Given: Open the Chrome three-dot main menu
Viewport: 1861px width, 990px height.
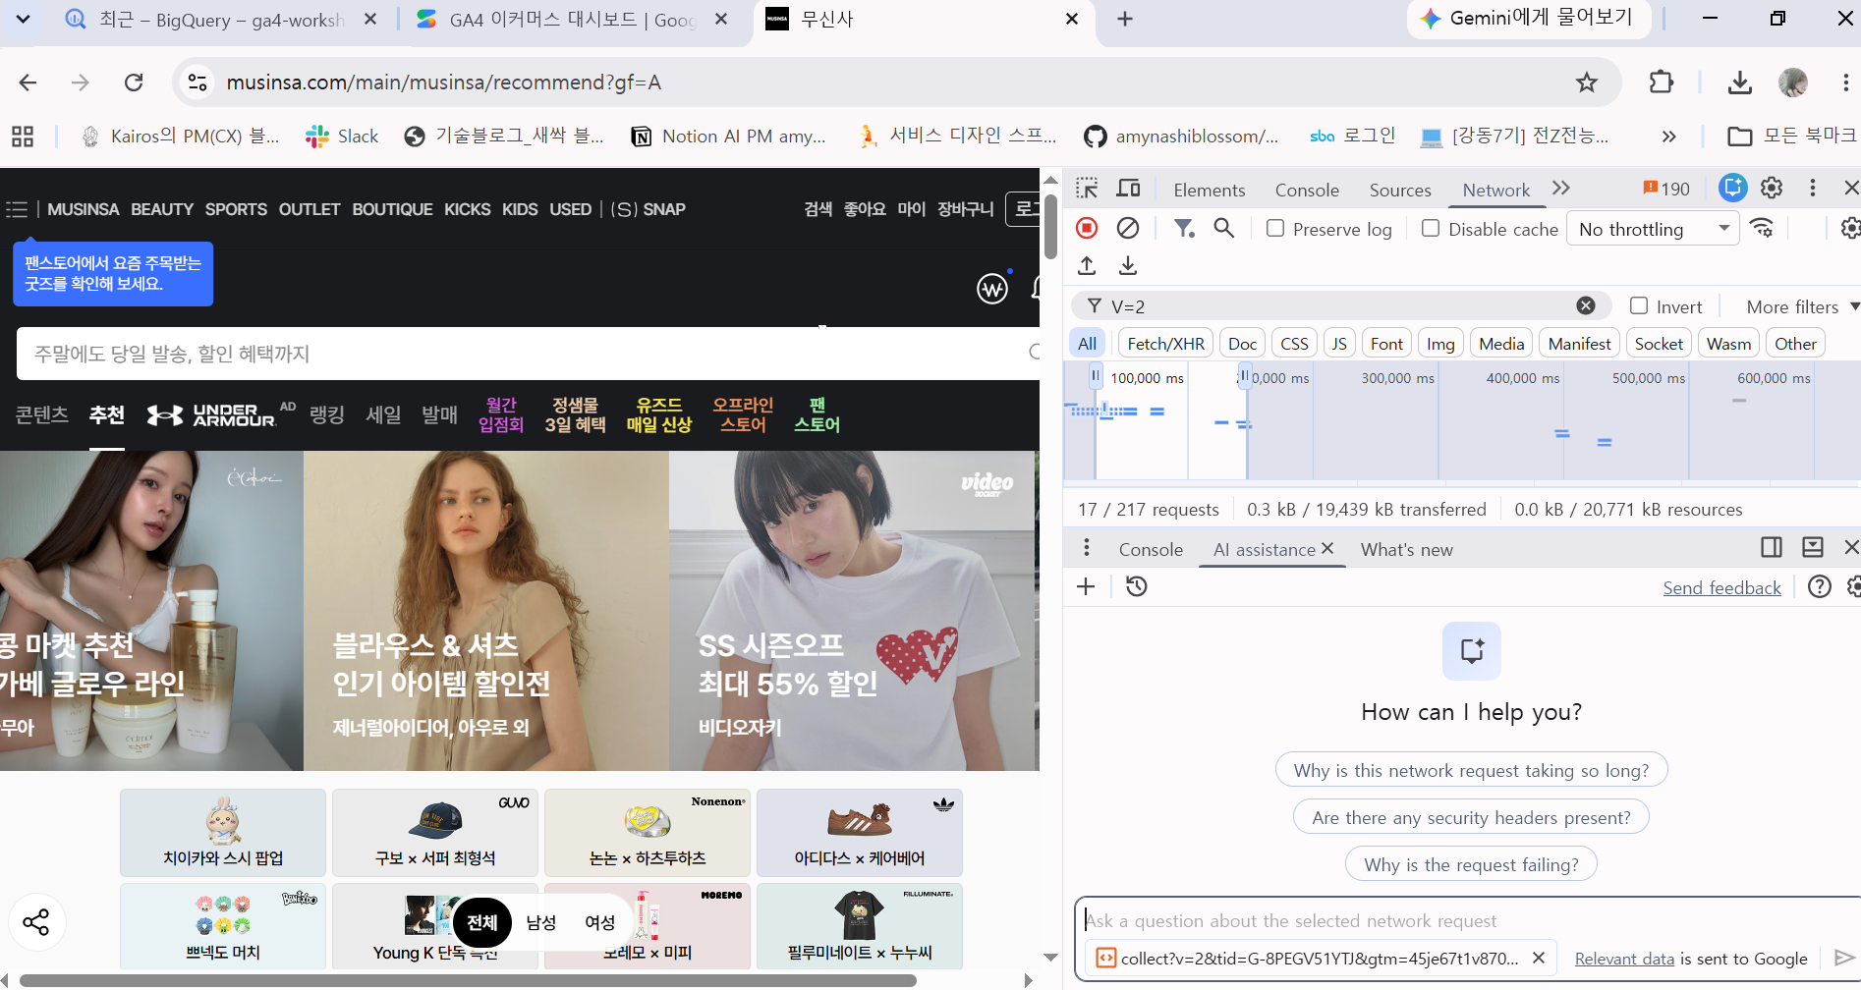Looking at the screenshot, I should point(1846,82).
